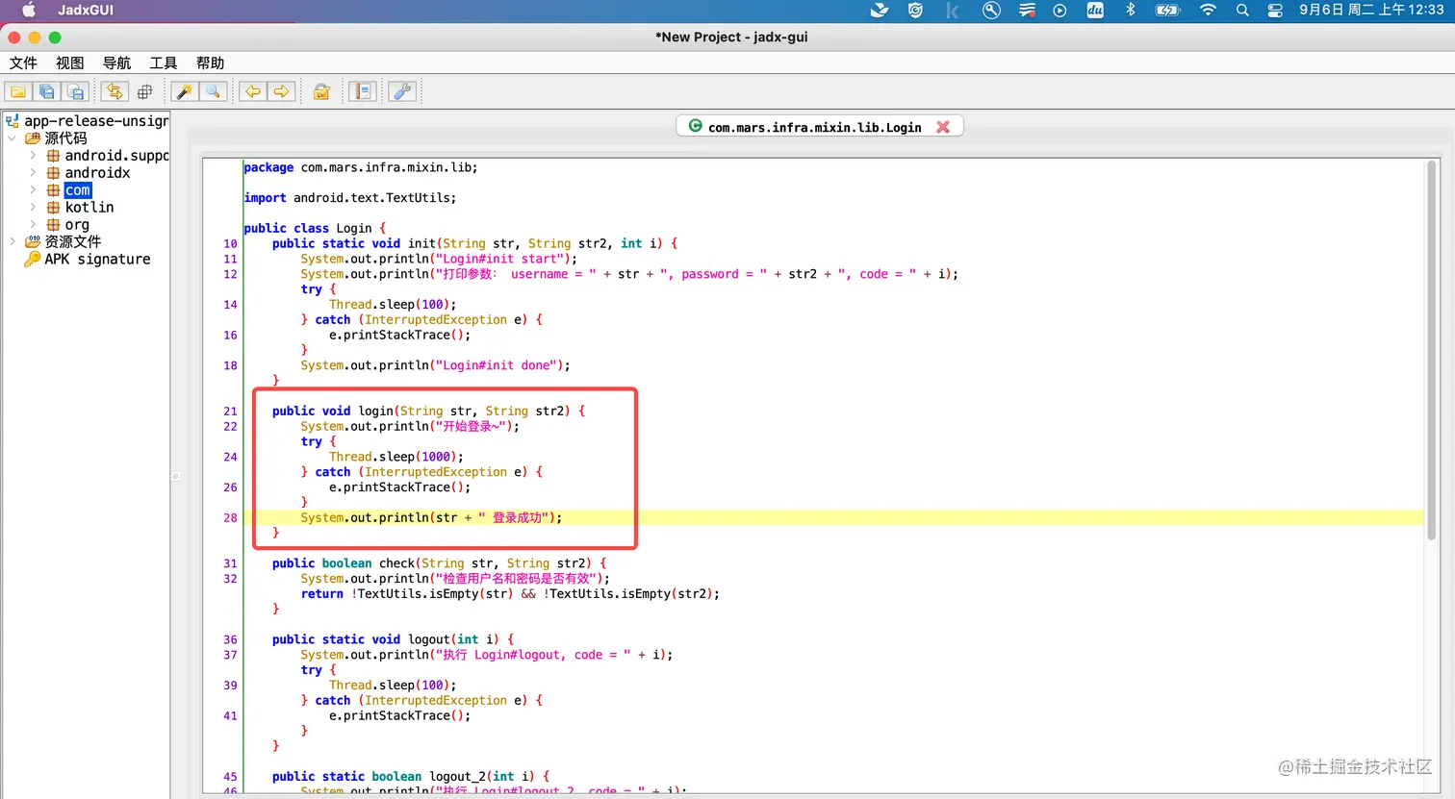Viewport: 1455px width, 799px height.
Task: Expand the android.support package node
Action: [33, 156]
